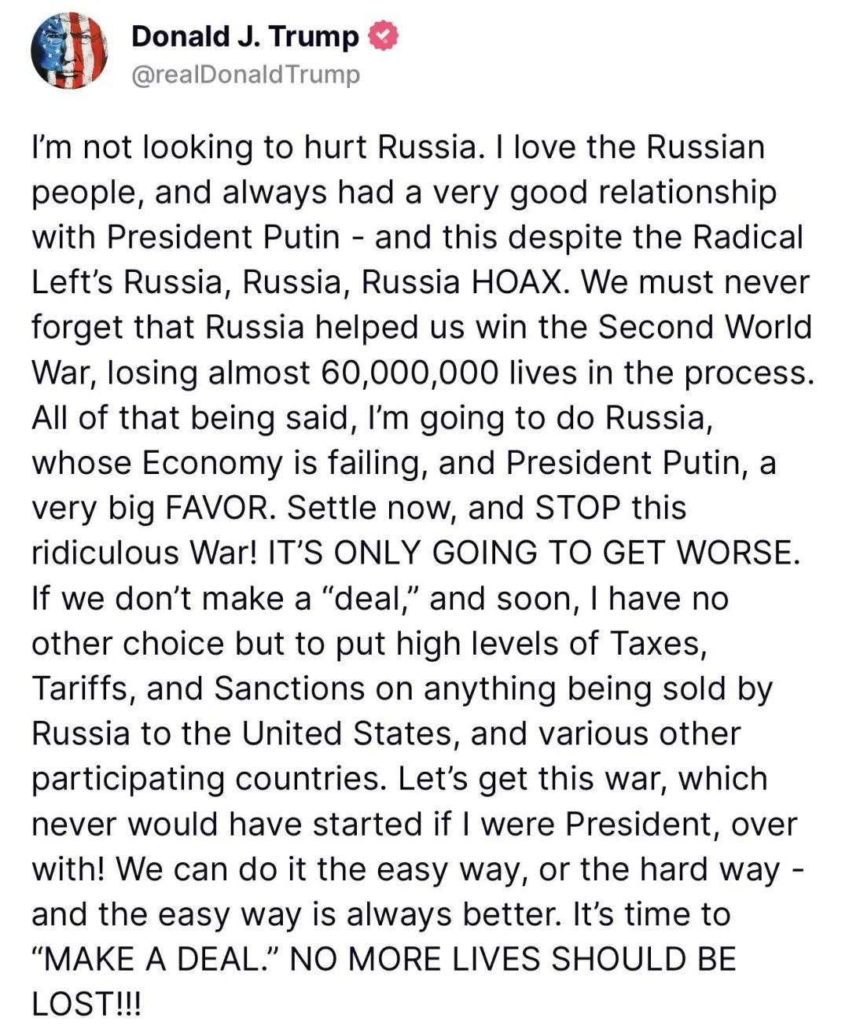Click the capitalized word "STOP"
Screen dimensions: 849x1036
pos(577,508)
